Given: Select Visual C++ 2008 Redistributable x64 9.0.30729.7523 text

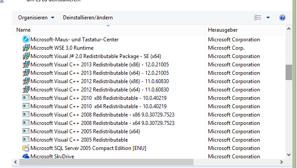Looking at the screenshot, I should point(102,123).
